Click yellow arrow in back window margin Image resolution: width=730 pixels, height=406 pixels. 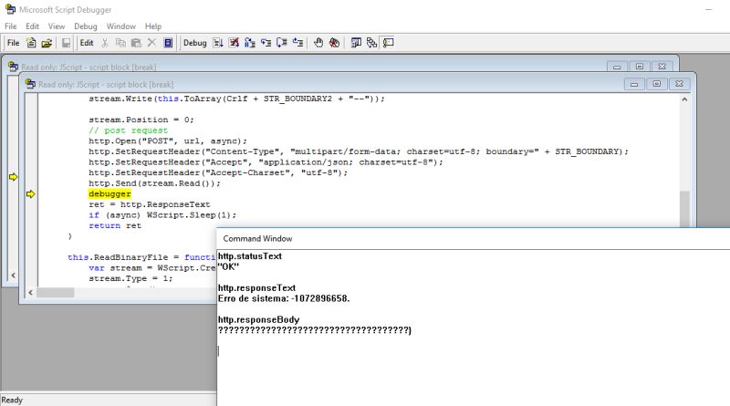(x=13, y=177)
